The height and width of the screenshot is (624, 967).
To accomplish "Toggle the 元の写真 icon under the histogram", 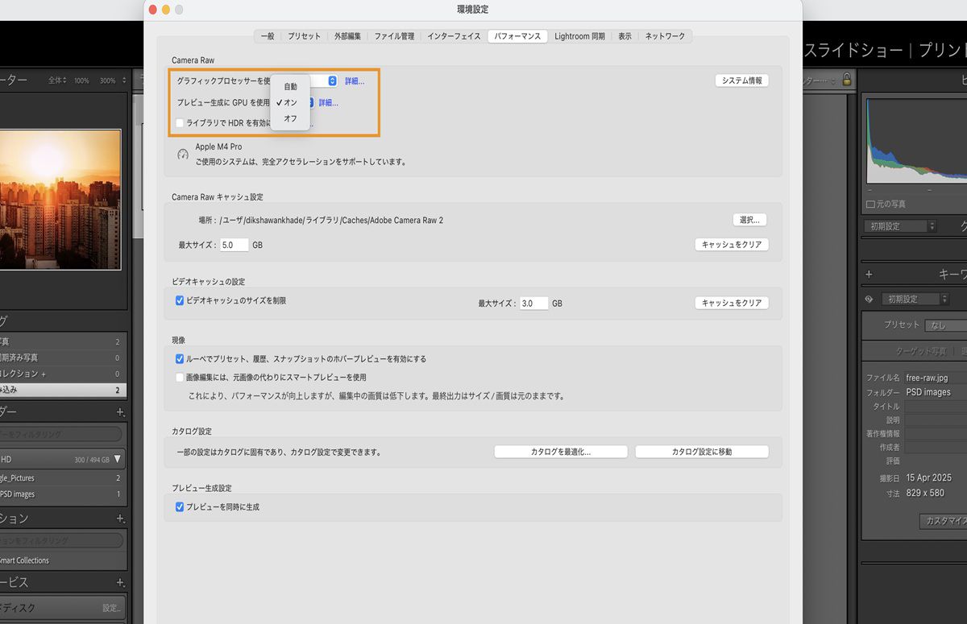I will pos(869,203).
